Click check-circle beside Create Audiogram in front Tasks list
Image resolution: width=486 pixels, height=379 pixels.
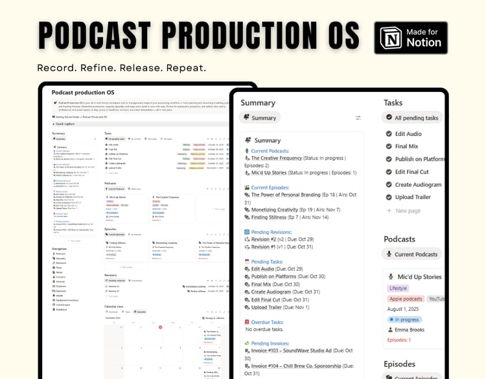click(x=389, y=185)
